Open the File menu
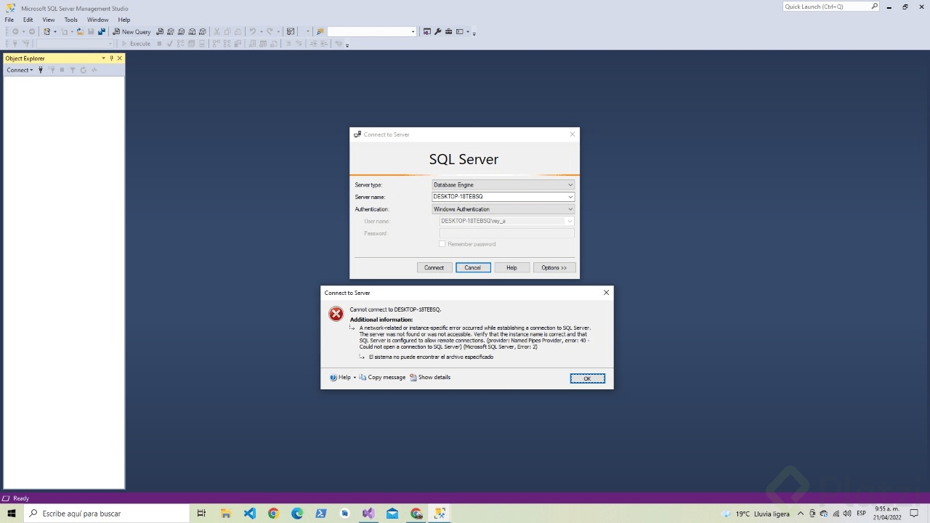The image size is (930, 523). point(9,20)
